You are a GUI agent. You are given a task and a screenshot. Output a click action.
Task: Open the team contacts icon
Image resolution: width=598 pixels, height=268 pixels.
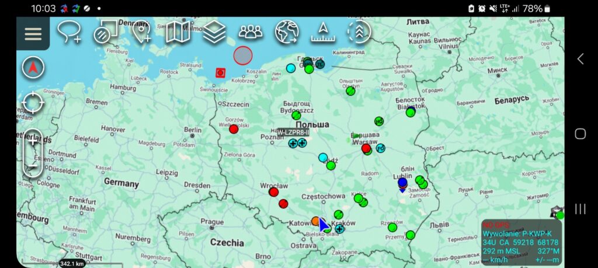coord(251,32)
